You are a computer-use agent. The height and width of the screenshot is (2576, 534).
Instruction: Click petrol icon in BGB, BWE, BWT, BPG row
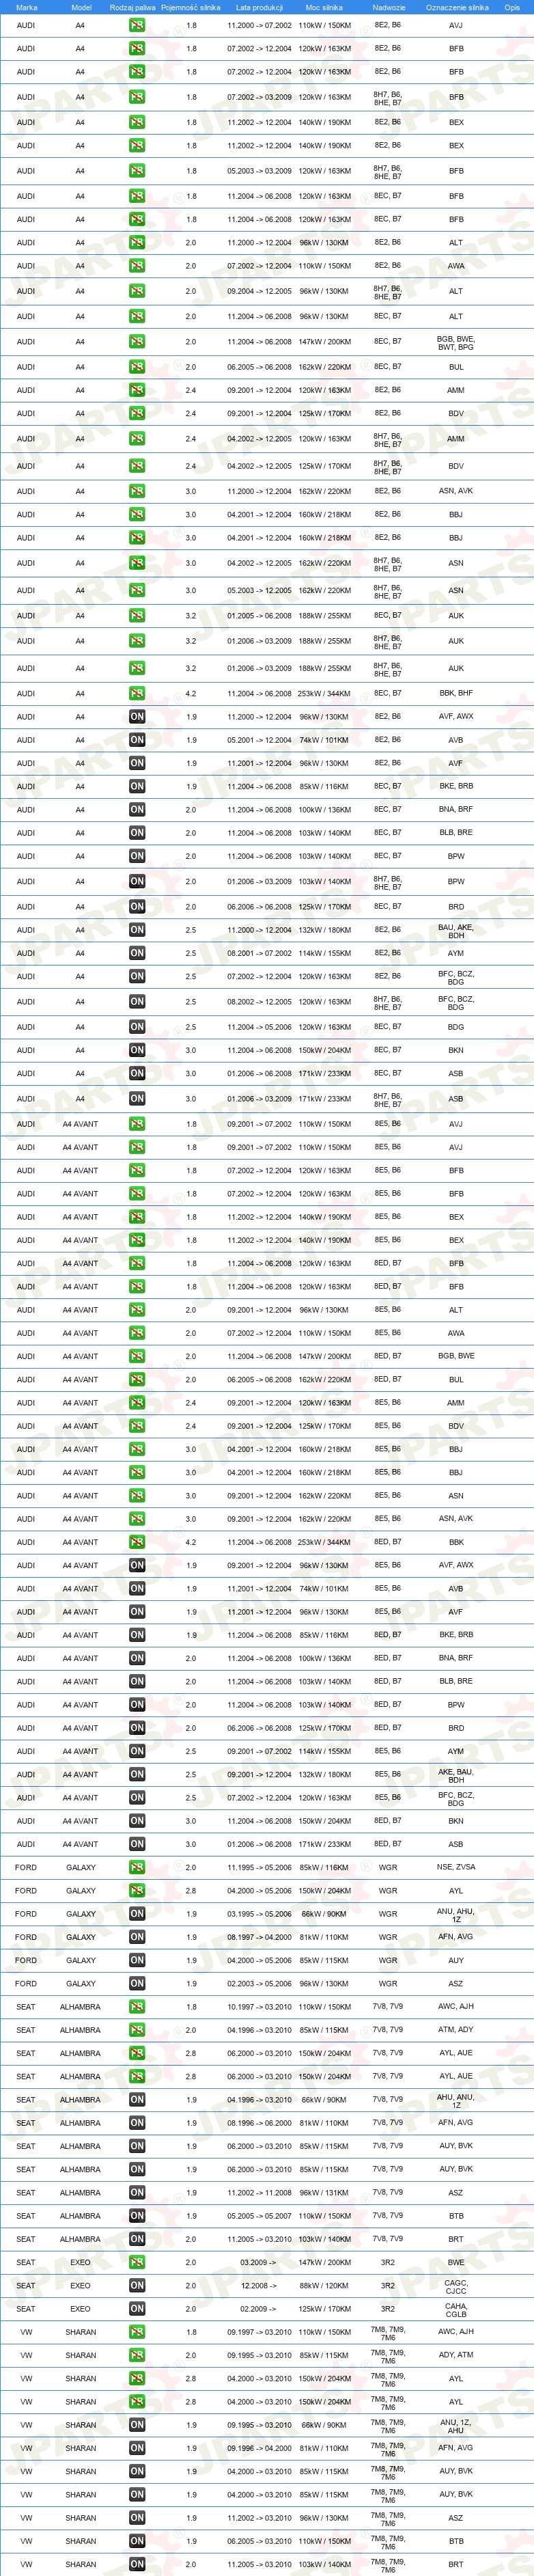click(x=137, y=342)
